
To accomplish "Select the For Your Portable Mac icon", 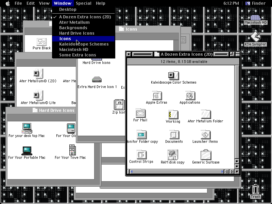I will (x=27, y=151).
